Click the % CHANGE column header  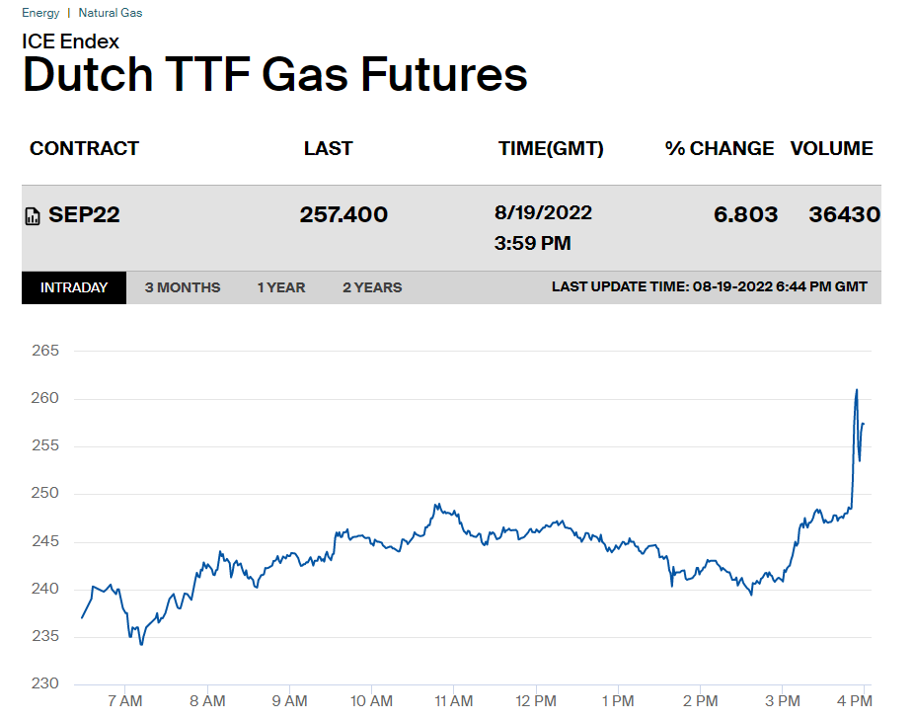point(720,148)
